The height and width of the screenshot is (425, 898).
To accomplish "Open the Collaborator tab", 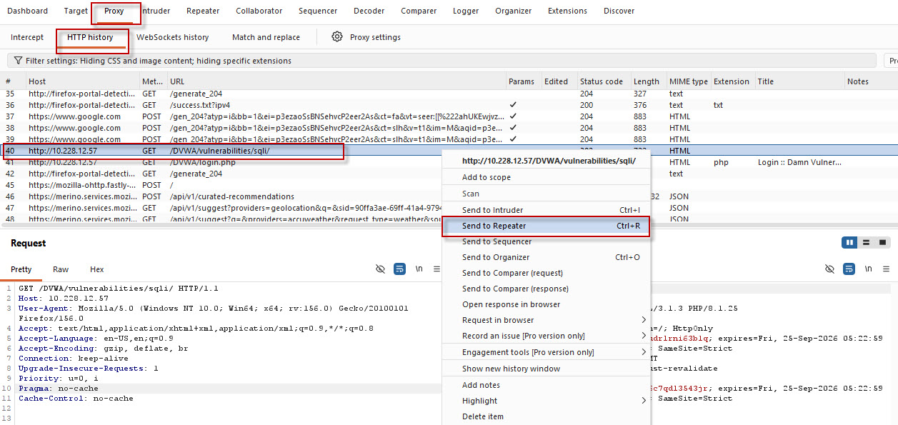I will (259, 11).
